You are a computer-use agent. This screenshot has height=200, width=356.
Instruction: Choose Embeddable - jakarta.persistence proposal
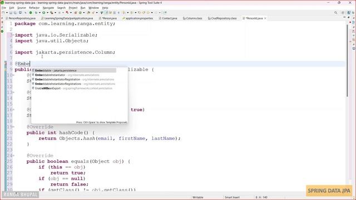74,71
